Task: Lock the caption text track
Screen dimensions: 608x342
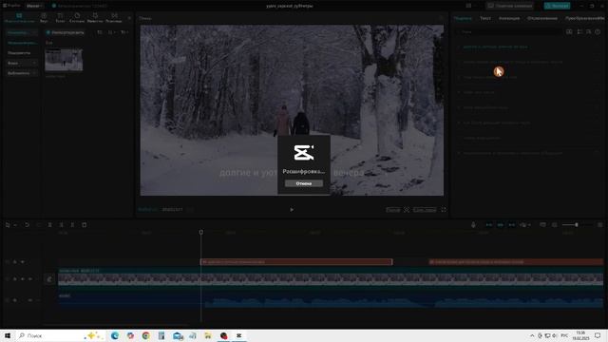Action: [x=15, y=262]
